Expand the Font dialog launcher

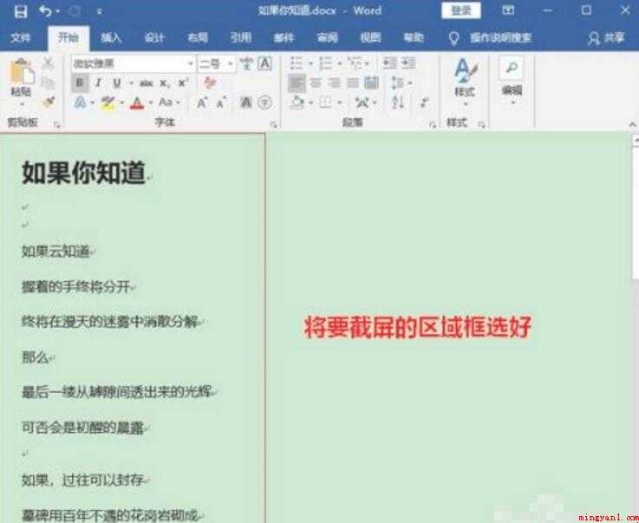coord(273,125)
